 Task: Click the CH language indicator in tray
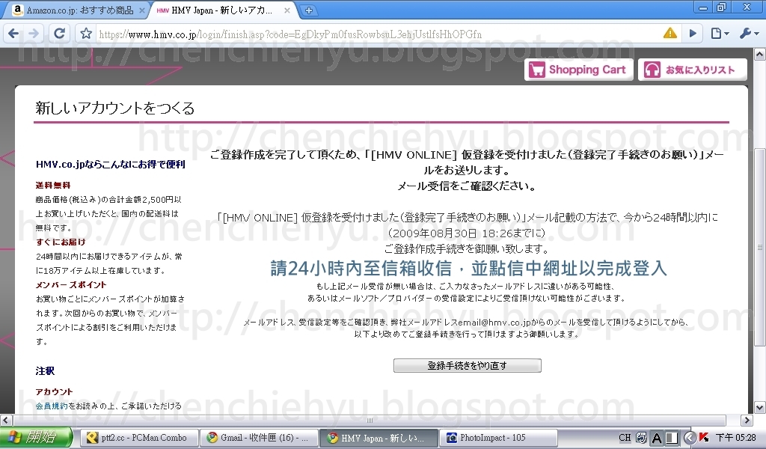tap(625, 437)
